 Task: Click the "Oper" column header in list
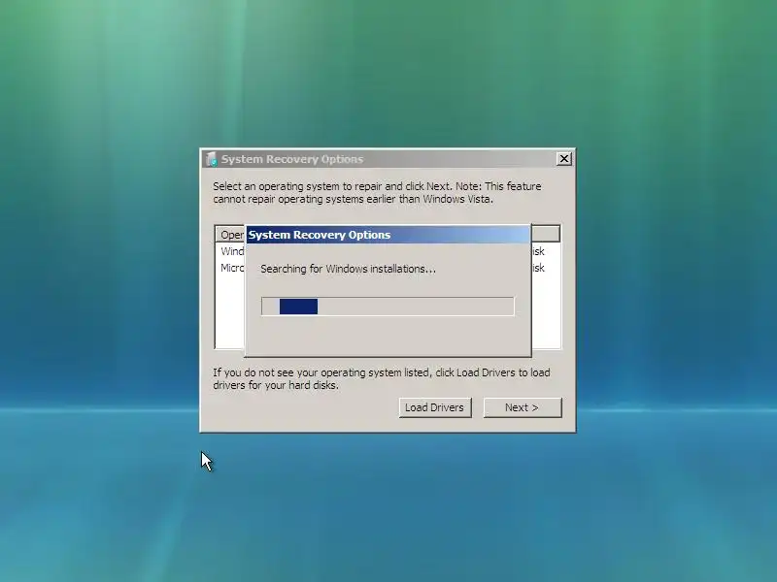231,235
